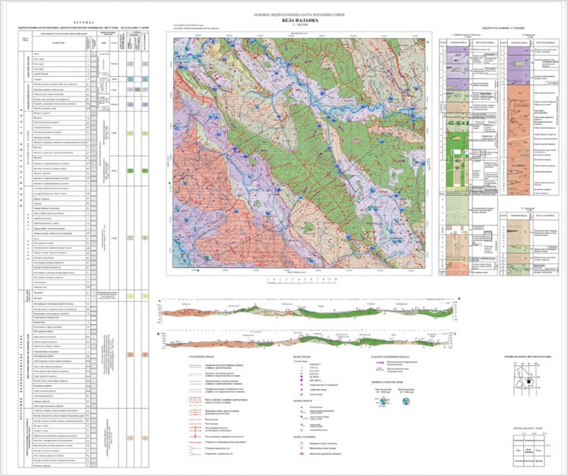Pick the dark green legend swatch
This screenshot has height=476, width=568.
coord(130,171)
